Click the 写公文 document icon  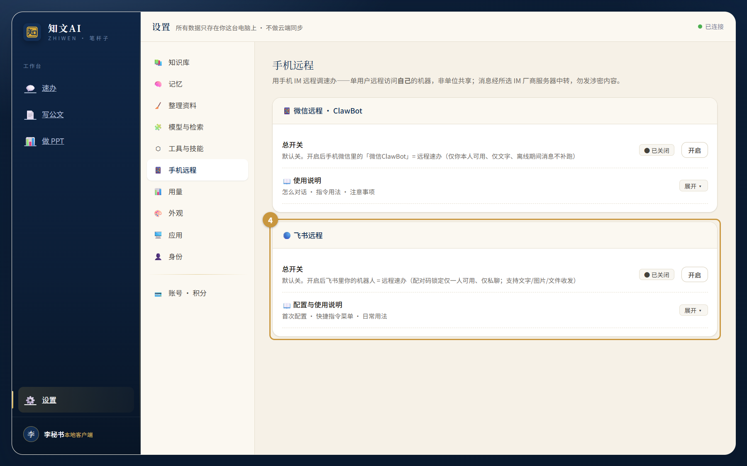[30, 115]
